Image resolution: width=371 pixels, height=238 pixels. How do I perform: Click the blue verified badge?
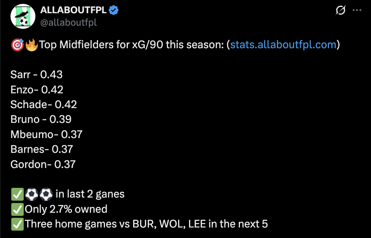(x=114, y=11)
